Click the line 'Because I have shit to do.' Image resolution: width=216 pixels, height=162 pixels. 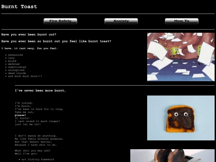[x=36, y=145]
